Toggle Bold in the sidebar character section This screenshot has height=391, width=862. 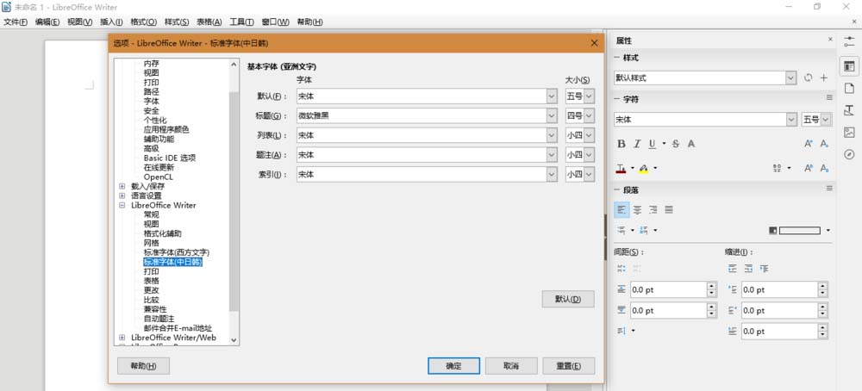click(622, 144)
